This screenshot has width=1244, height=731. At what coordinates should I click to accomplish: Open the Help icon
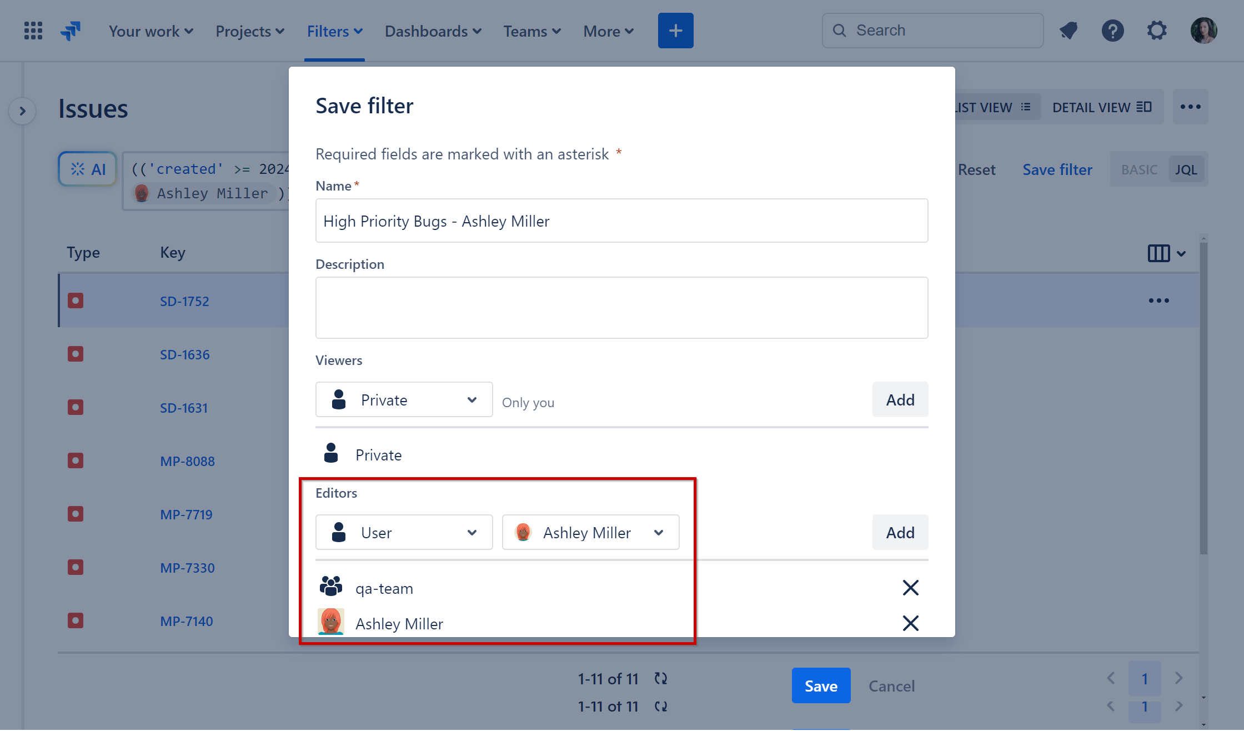1112,31
